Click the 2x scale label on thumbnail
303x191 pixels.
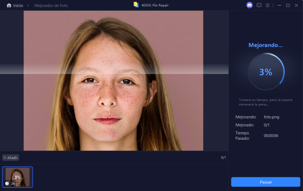13,183
